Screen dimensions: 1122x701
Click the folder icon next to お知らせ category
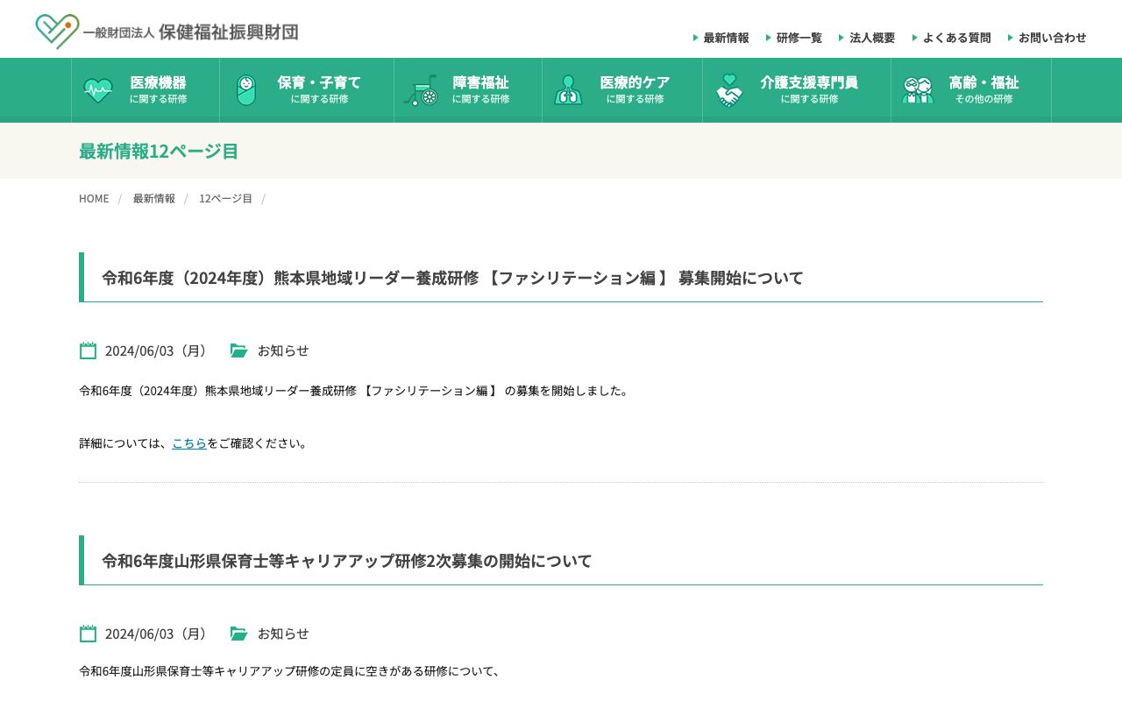tap(238, 350)
